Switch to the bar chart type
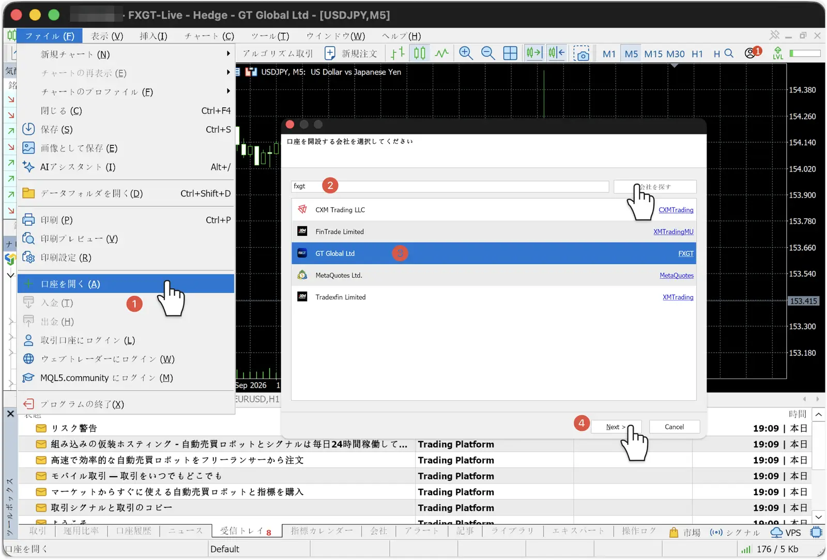The height and width of the screenshot is (560, 827). pyautogui.click(x=397, y=53)
